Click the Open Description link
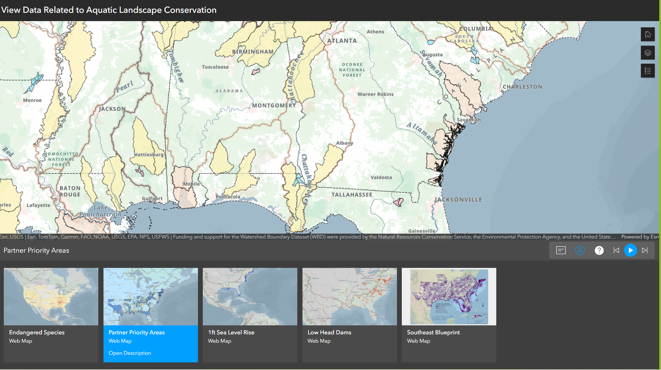 pyautogui.click(x=130, y=353)
